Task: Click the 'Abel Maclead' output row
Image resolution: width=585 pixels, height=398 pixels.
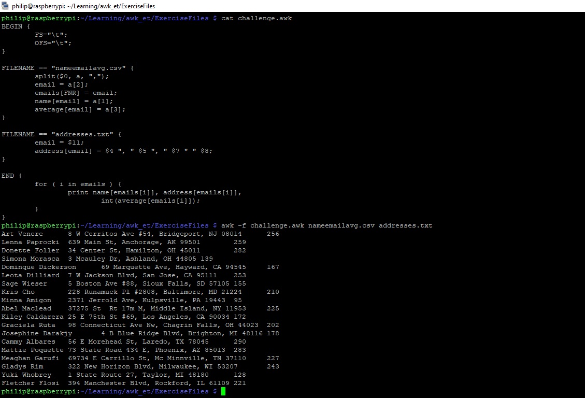Action: point(140,308)
